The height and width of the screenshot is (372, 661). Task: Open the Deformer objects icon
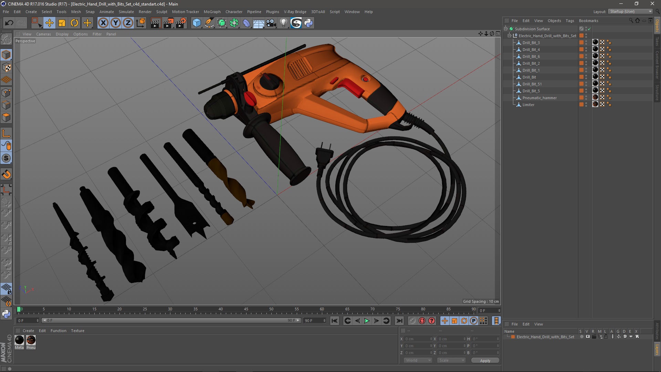click(x=246, y=23)
